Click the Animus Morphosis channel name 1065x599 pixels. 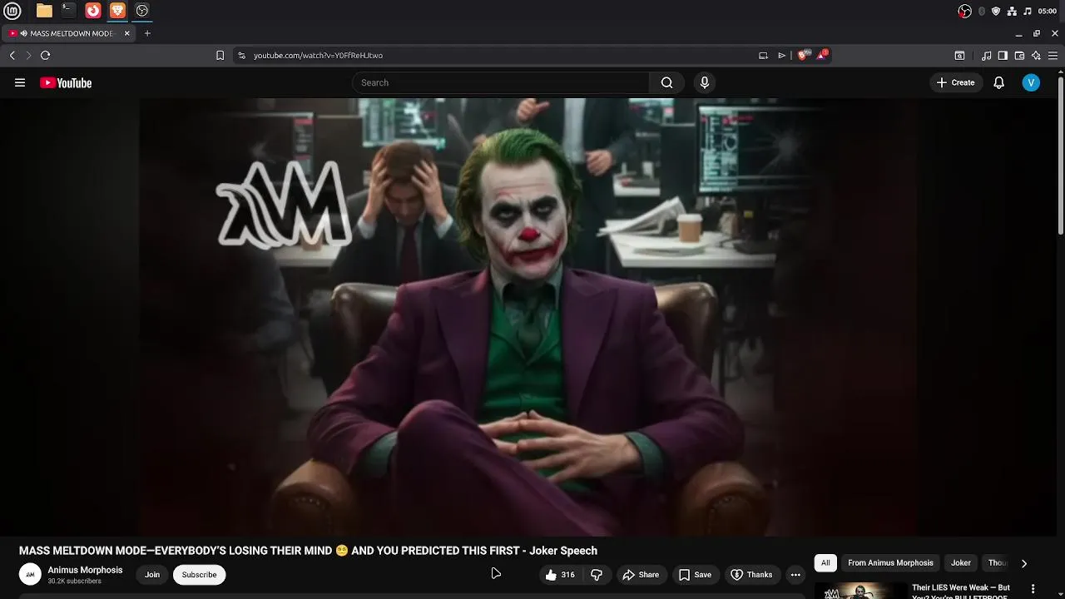85,570
